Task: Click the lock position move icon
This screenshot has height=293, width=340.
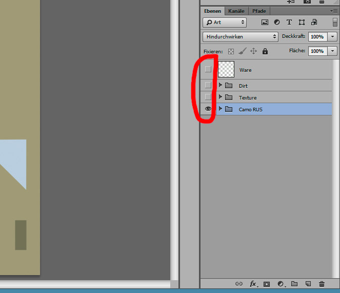Action: point(253,51)
